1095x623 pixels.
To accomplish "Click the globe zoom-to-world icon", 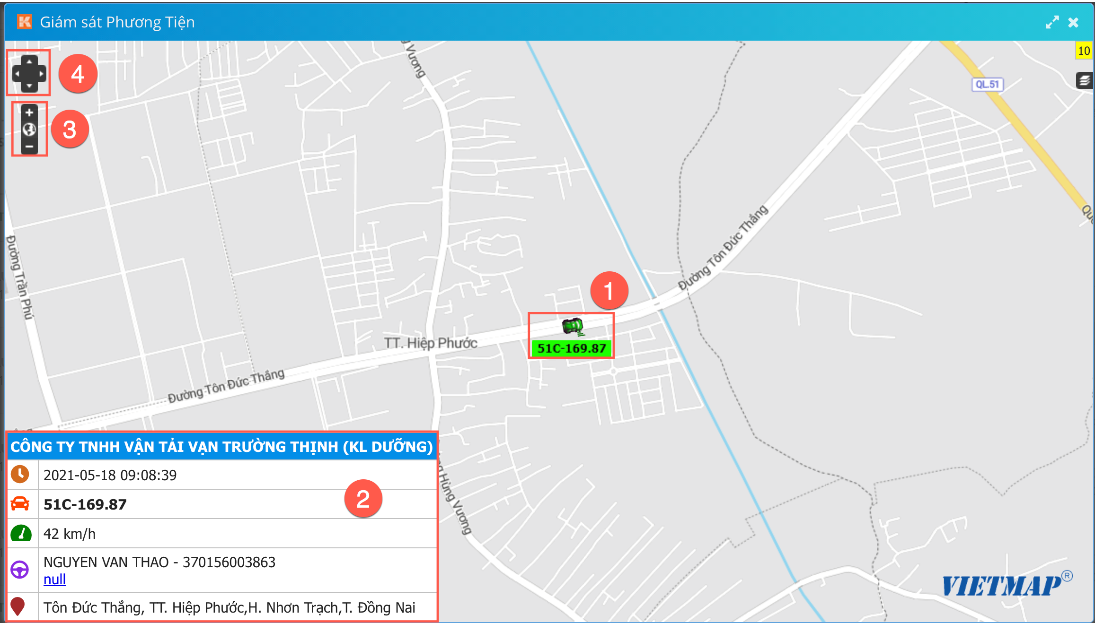I will tap(29, 130).
